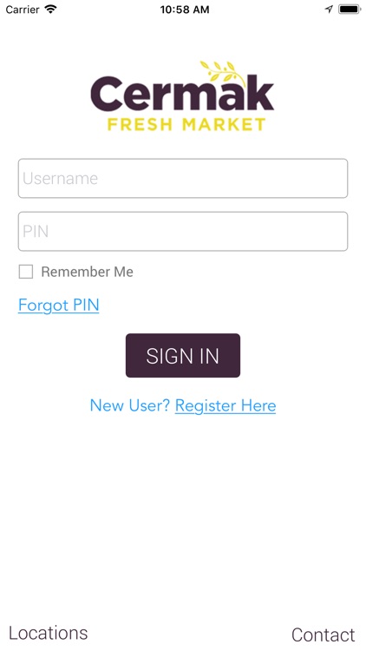Viewport: 366px width, 651px height.
Task: Open the Register Here link
Action: 225,405
